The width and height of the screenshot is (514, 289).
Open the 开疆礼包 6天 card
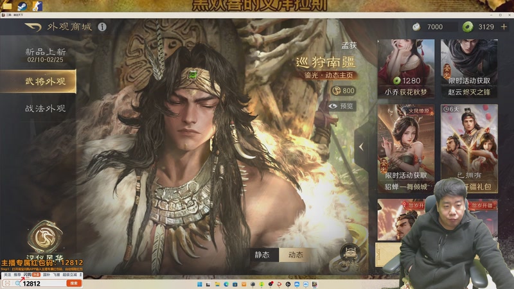tap(469, 148)
